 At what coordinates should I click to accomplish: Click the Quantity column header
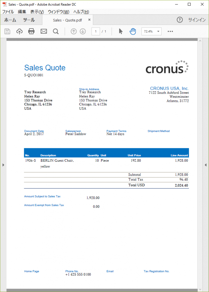(93, 155)
